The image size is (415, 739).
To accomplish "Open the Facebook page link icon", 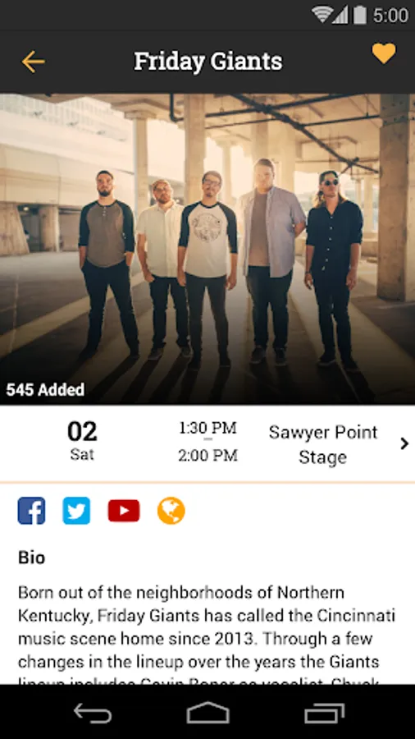I will coord(31,511).
